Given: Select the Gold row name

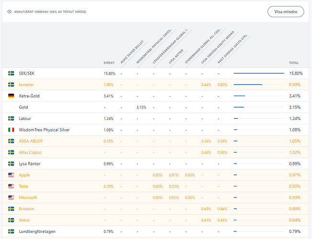Looking at the screenshot, I should [x=23, y=107].
